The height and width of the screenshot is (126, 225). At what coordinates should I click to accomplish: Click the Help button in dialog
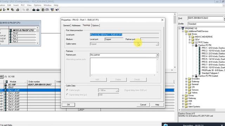(157, 105)
